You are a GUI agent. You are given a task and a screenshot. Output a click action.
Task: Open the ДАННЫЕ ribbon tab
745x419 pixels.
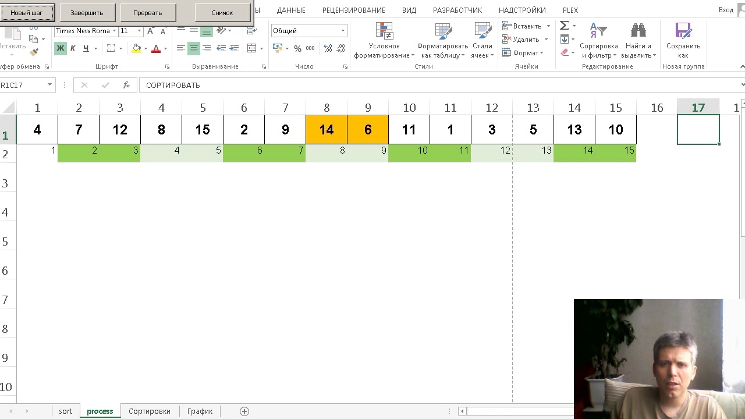coord(291,10)
